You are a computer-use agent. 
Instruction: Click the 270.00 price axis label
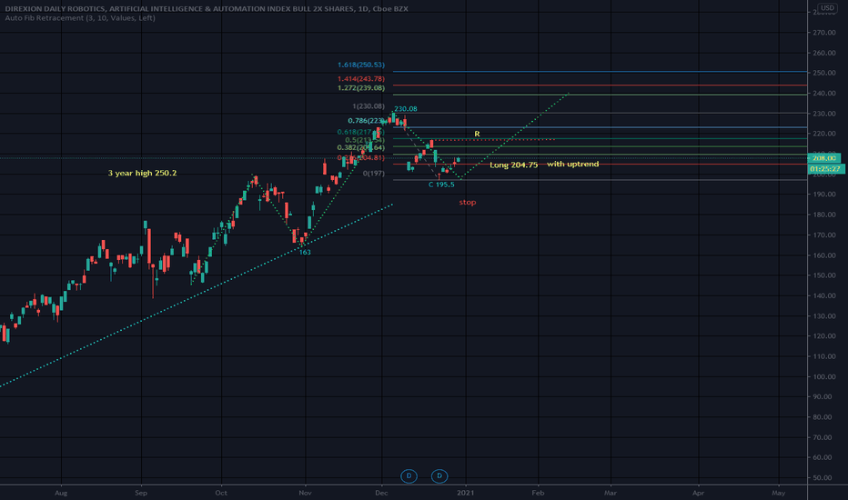coord(823,33)
